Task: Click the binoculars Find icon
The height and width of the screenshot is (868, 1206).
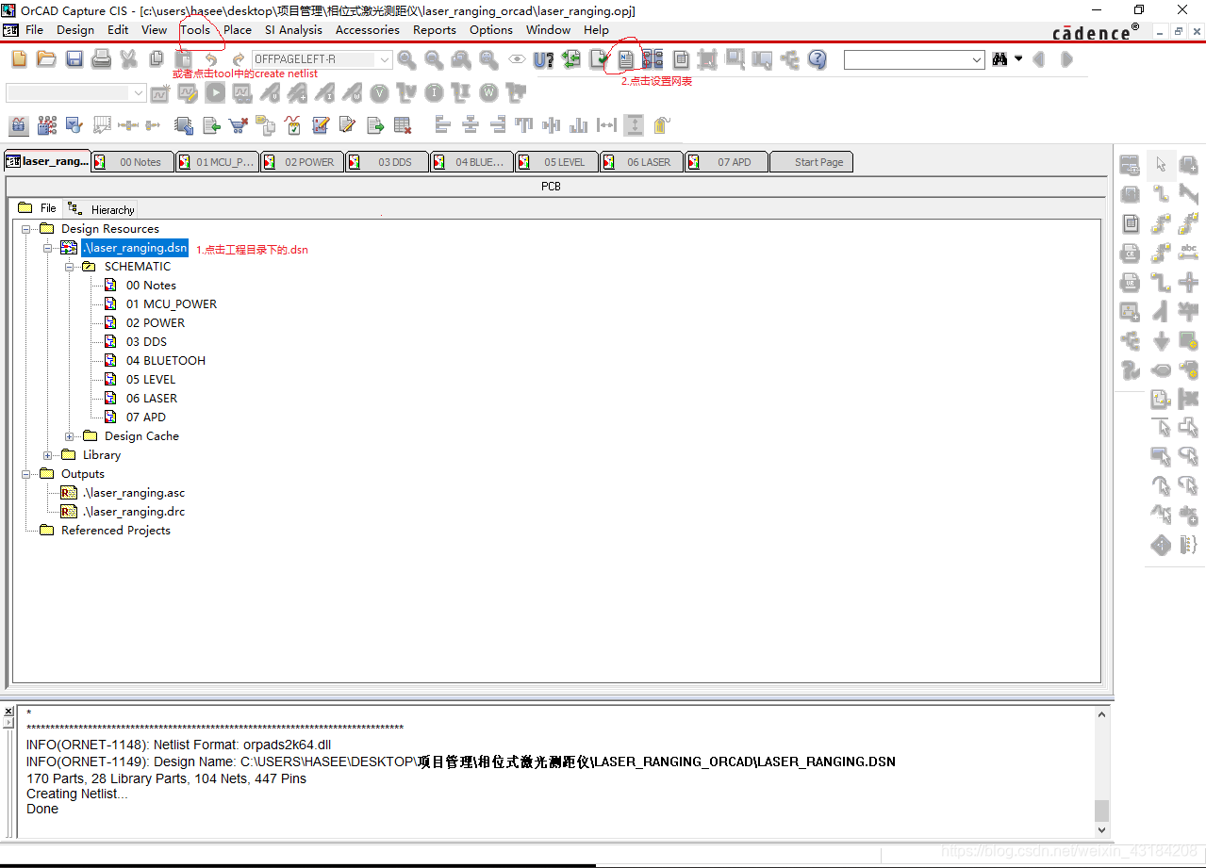Action: 1000,59
